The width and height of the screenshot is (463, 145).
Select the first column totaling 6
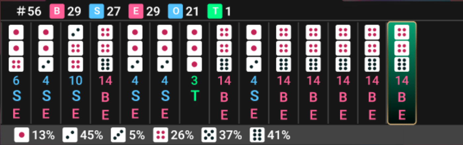[16, 73]
